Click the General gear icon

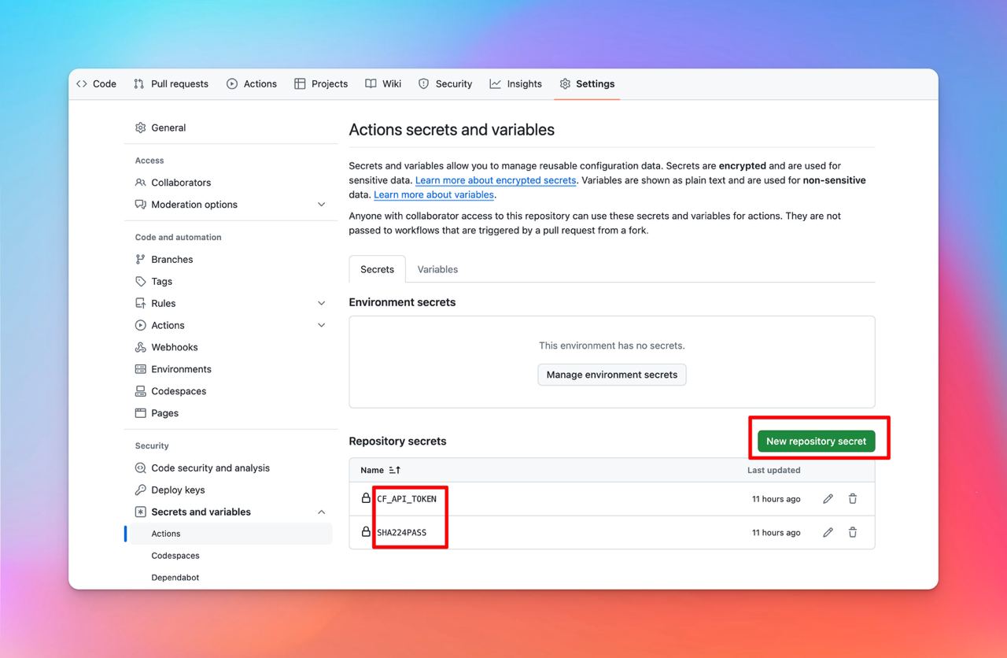point(141,128)
